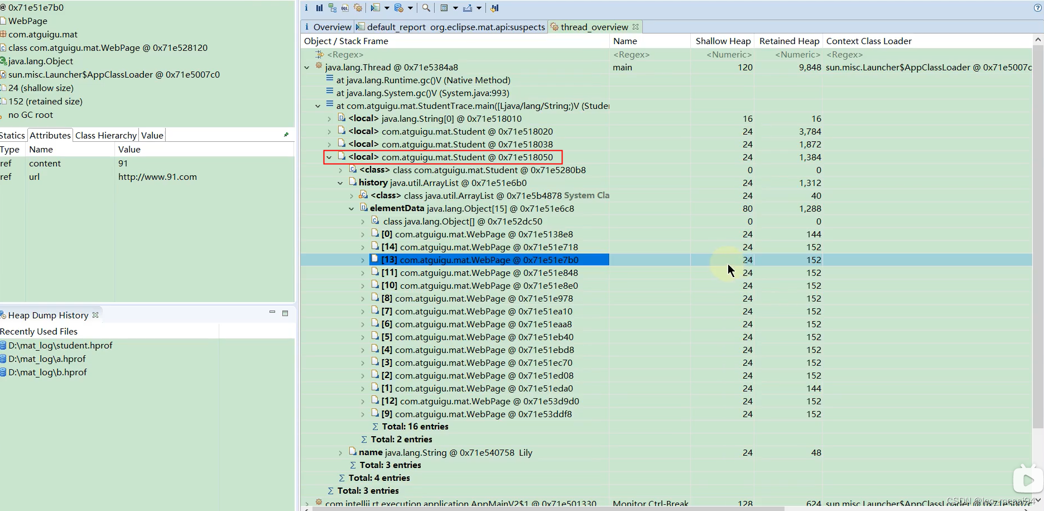Open the Histogram bar-chart icon
Viewport: 1044px width, 511px height.
319,8
